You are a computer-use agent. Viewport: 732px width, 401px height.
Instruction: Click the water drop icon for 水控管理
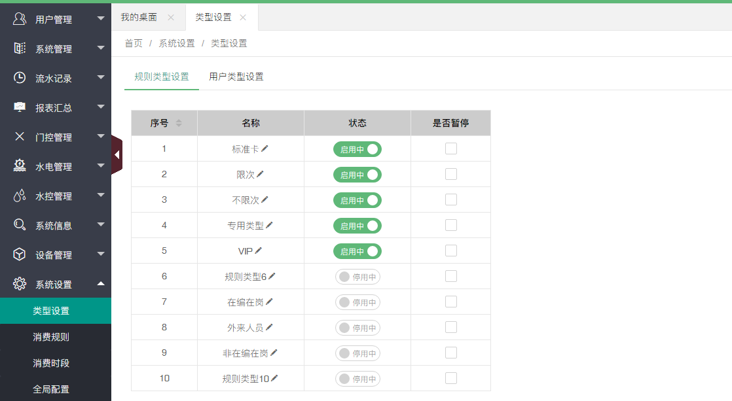[20, 196]
